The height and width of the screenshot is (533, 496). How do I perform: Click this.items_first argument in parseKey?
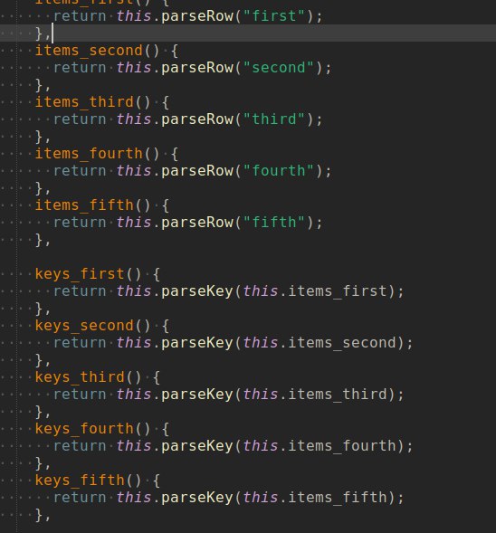click(x=315, y=291)
